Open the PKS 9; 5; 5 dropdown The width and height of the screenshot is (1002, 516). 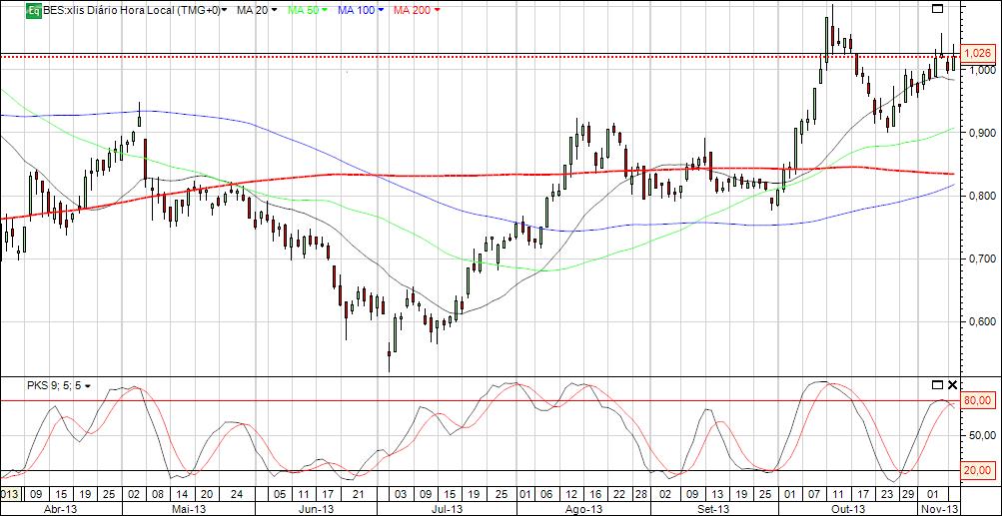(58, 385)
